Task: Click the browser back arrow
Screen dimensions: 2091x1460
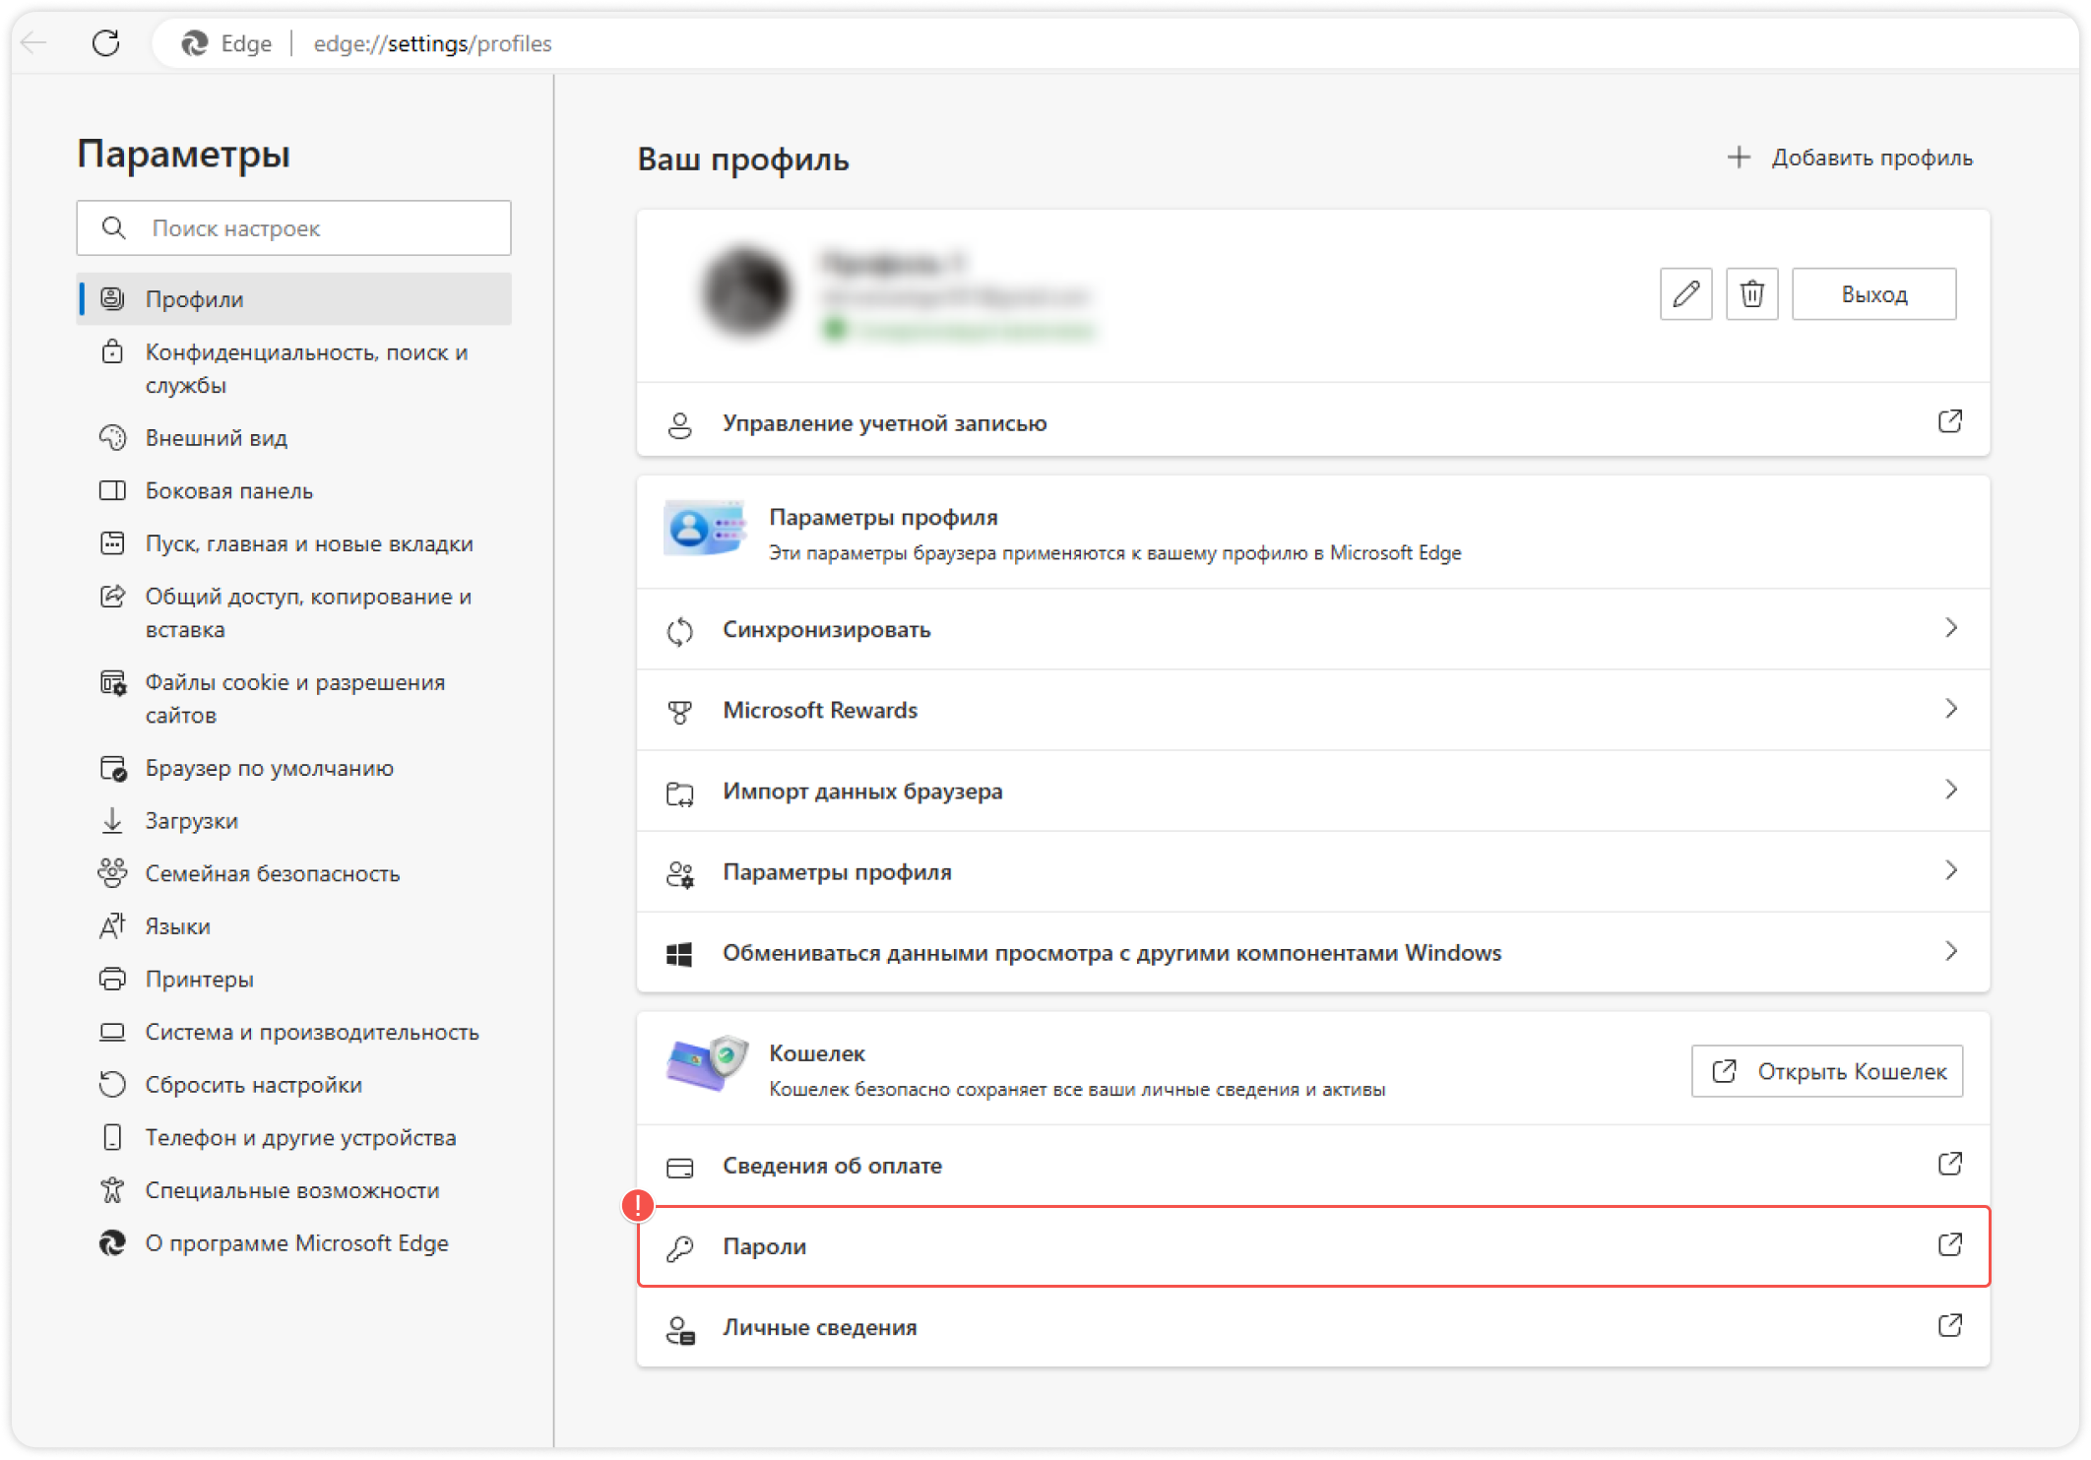Action: click(x=35, y=42)
